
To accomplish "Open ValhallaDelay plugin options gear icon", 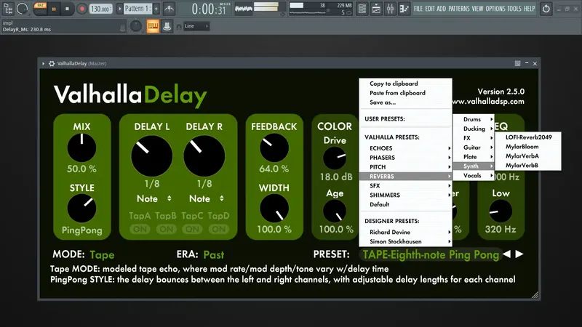I will coord(52,63).
